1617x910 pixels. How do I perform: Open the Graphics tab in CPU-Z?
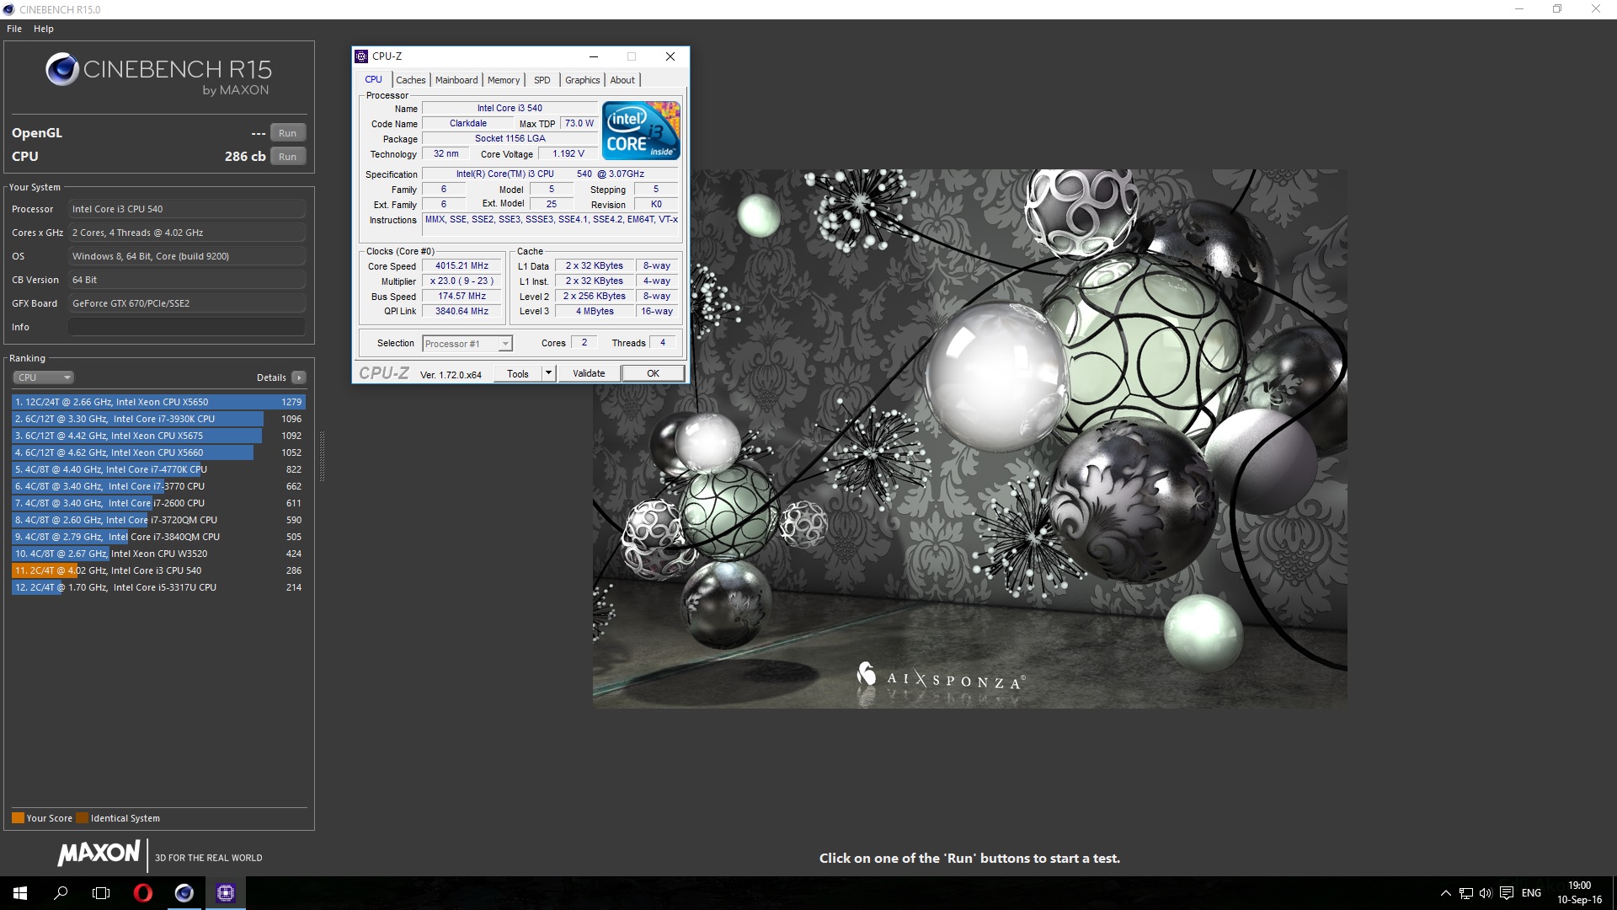pos(582,79)
